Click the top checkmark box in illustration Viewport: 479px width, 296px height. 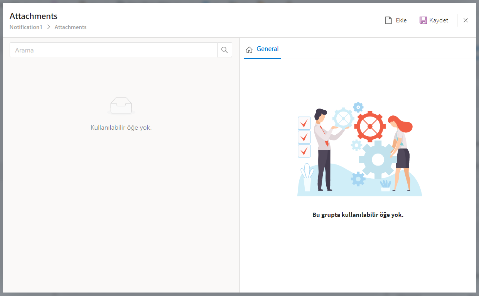304,123
